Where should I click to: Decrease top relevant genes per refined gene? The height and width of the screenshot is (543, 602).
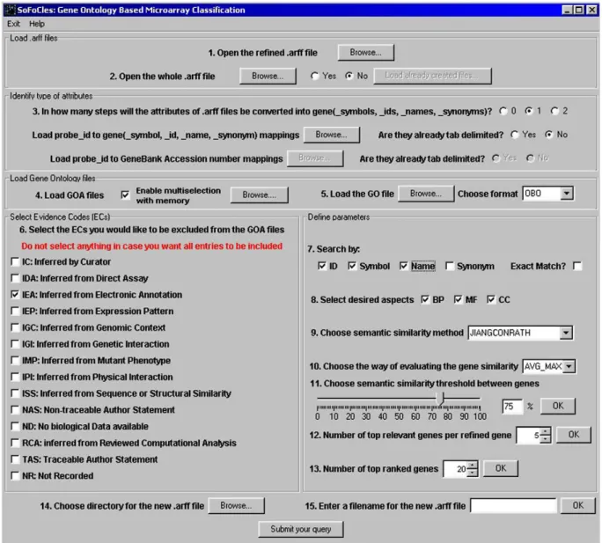point(546,439)
